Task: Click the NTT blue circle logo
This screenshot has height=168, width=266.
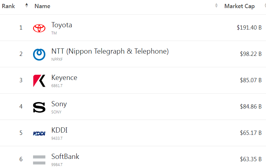Action: click(39, 54)
